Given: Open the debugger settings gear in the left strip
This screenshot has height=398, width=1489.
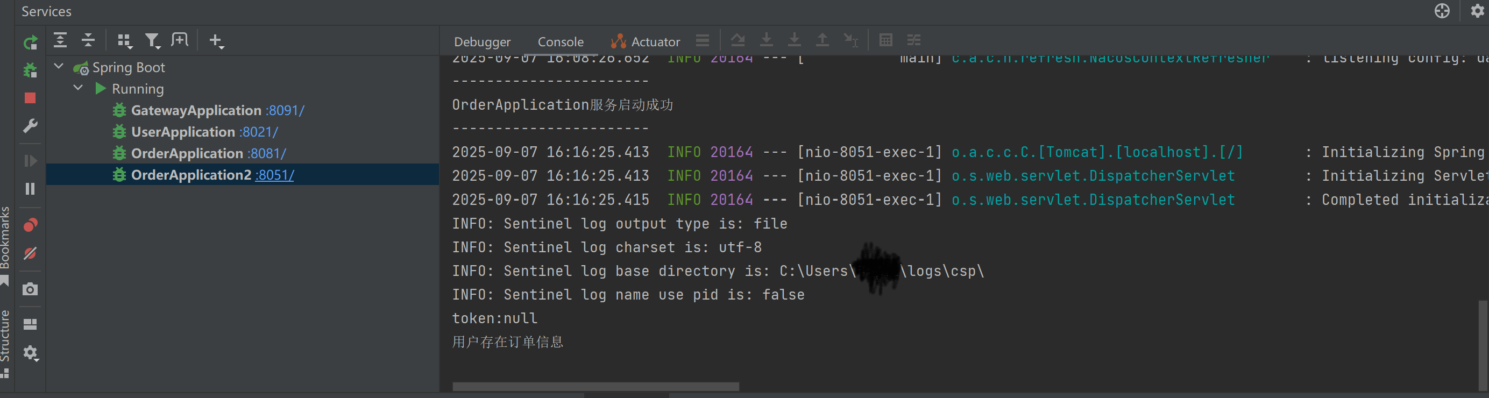Looking at the screenshot, I should [x=30, y=353].
